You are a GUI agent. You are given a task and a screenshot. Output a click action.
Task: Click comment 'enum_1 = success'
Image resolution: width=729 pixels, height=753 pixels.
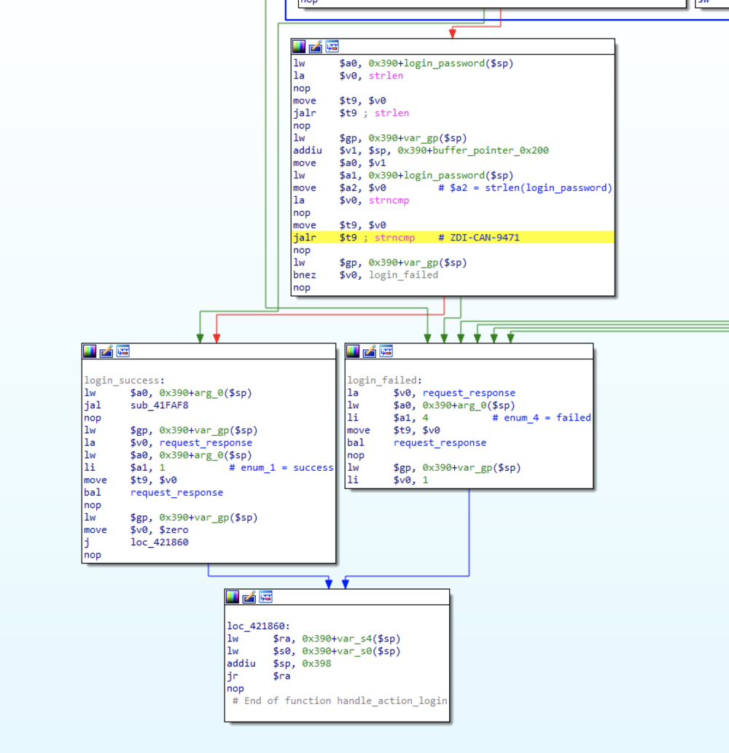tap(281, 468)
